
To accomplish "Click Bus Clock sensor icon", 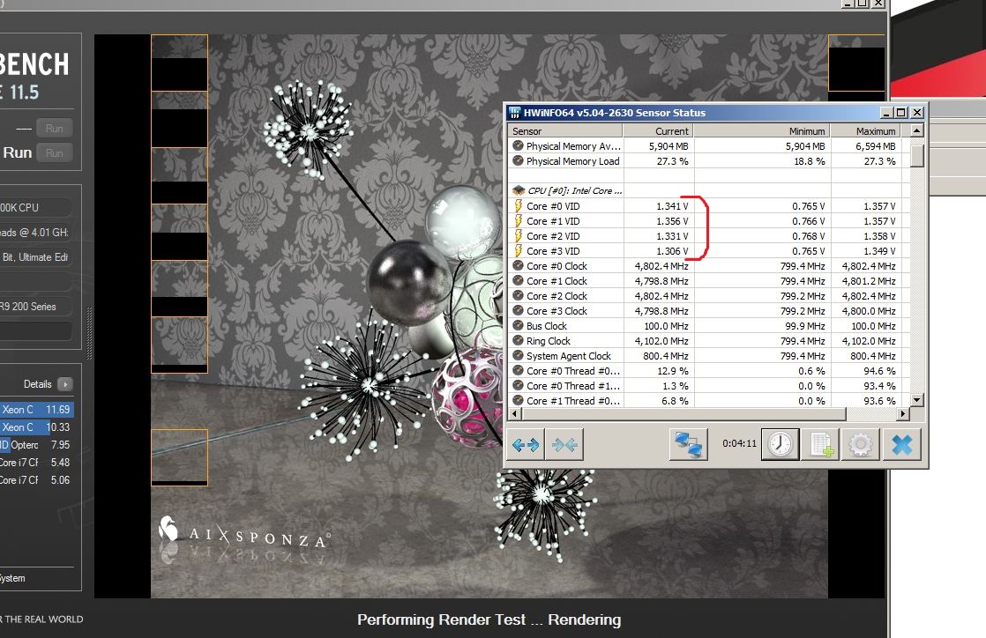I will 519,325.
